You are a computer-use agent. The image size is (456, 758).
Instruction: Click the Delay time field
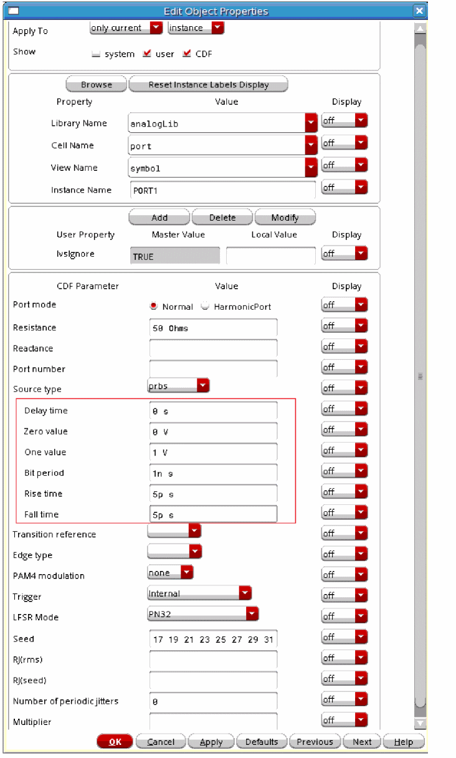pyautogui.click(x=213, y=411)
